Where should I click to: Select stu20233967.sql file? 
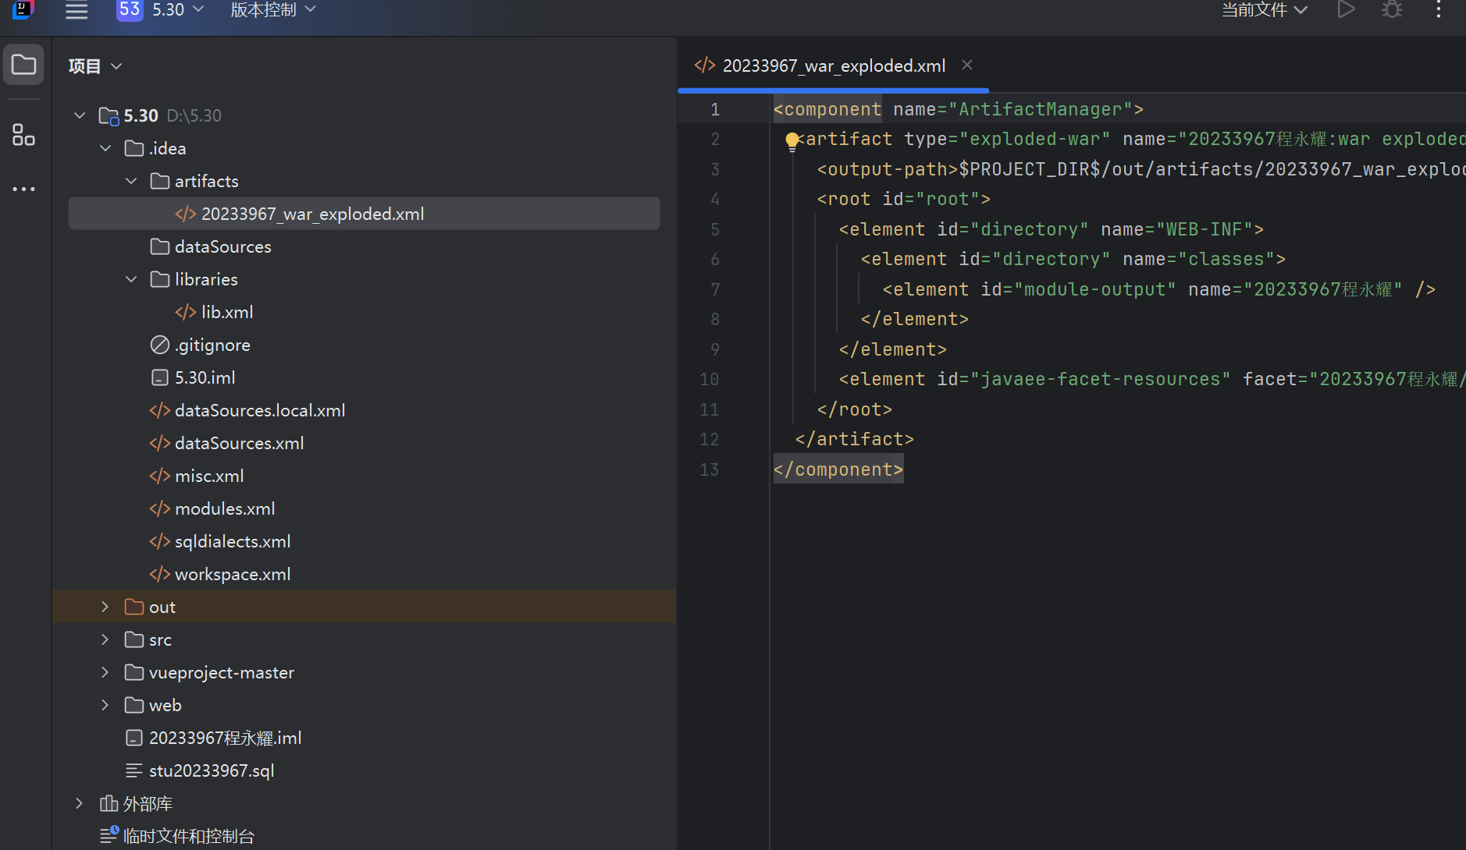[x=211, y=770]
